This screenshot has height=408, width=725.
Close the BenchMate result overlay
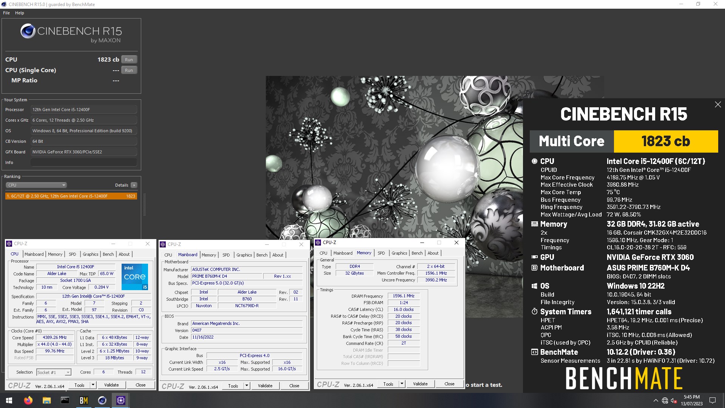718,105
